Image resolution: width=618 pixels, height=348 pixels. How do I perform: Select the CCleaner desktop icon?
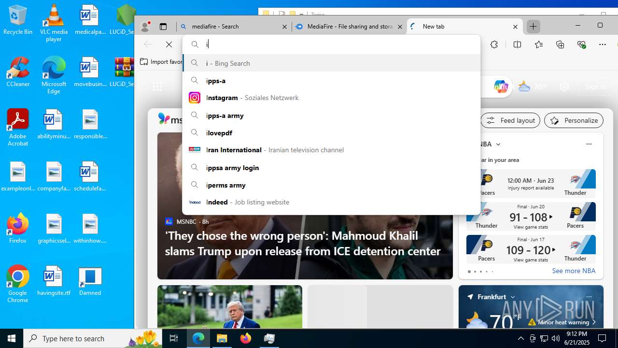pyautogui.click(x=18, y=72)
